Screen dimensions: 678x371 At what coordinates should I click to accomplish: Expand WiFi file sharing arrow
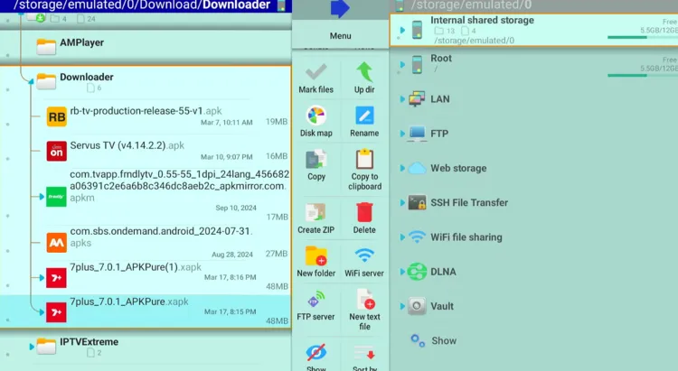click(x=402, y=237)
